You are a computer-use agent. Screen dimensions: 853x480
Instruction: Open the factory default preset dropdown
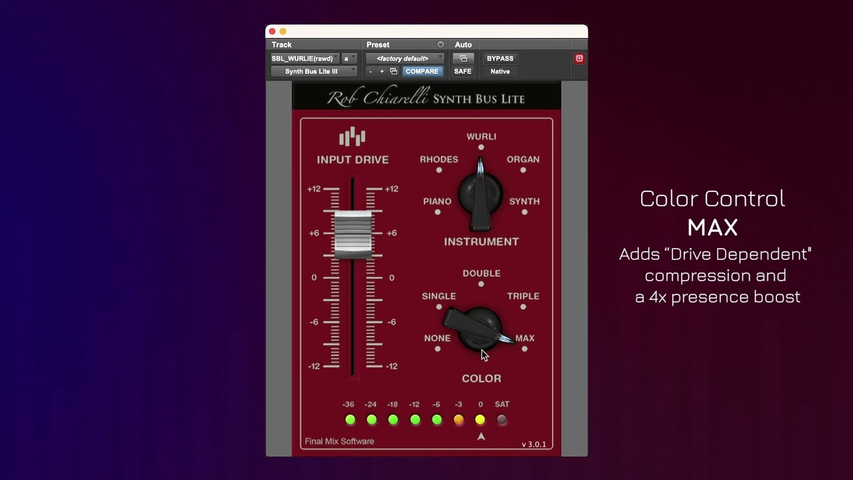(405, 59)
